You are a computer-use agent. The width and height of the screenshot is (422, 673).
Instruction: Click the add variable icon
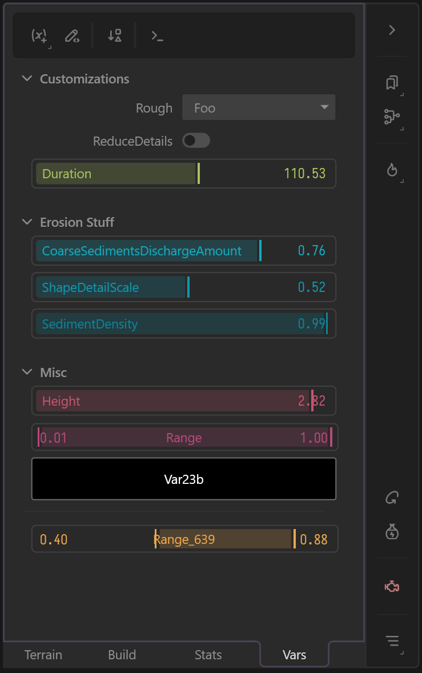click(39, 36)
